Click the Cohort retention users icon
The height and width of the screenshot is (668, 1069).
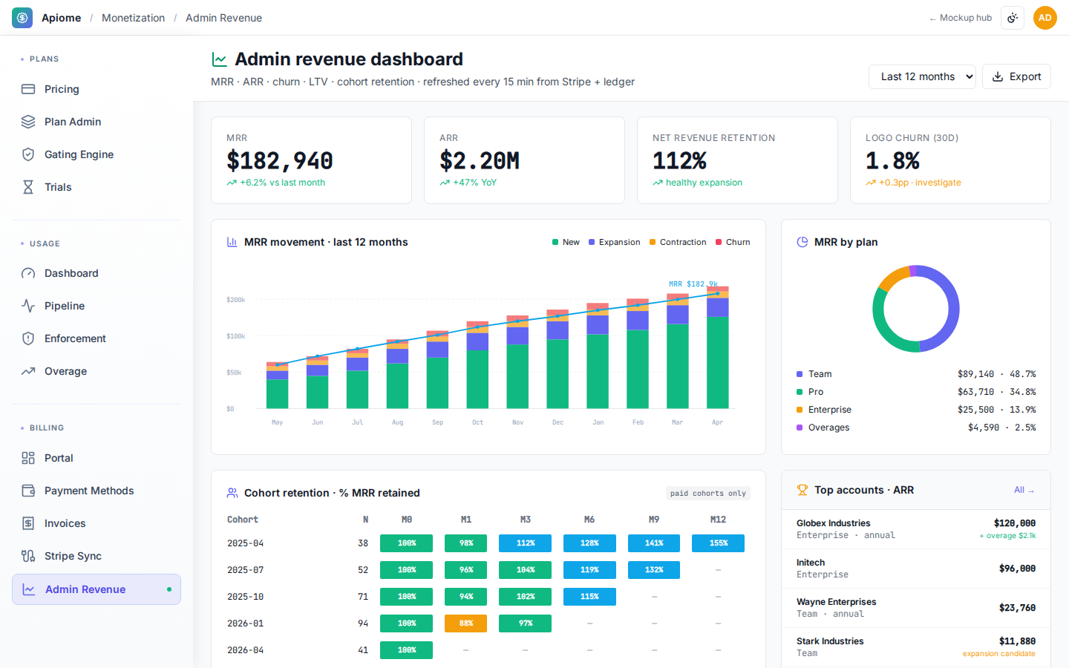point(232,493)
